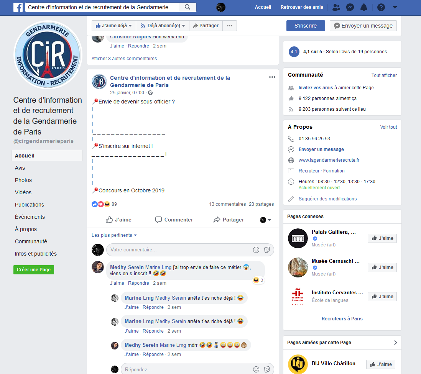Image resolution: width=421 pixels, height=374 pixels.
Task: Open the post options three-dot menu
Action: coord(272,77)
